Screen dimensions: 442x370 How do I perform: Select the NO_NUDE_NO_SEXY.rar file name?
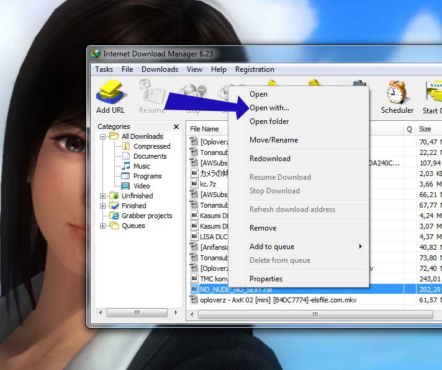coord(236,289)
